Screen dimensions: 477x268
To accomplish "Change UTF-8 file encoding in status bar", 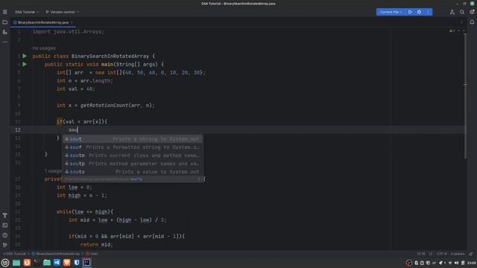I will tap(441, 253).
